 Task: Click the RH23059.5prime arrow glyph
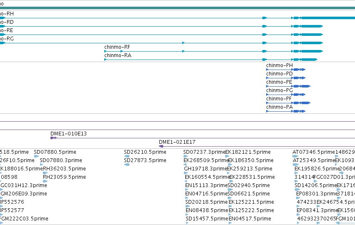click(x=45, y=181)
